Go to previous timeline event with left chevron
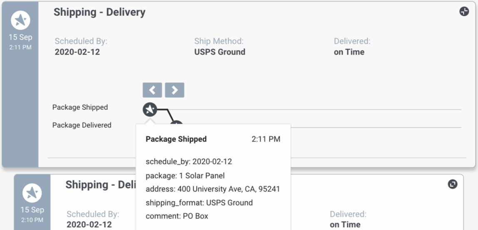Screen dimensions: 478x230 click(152, 90)
